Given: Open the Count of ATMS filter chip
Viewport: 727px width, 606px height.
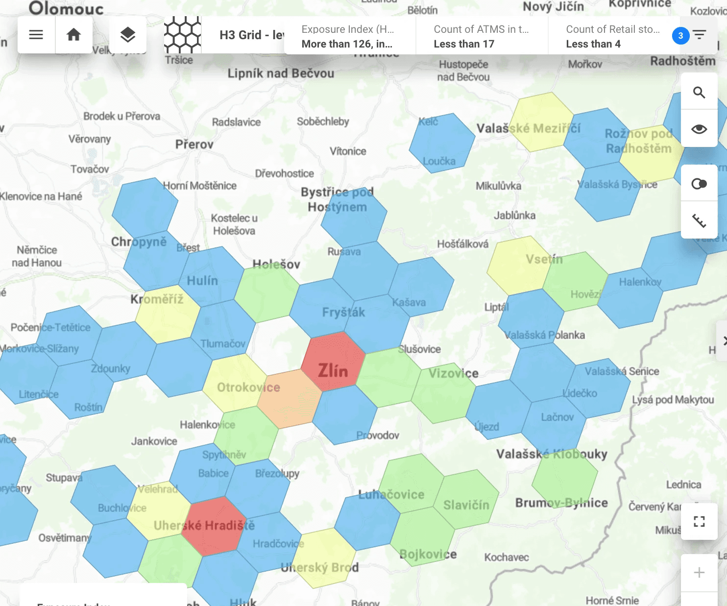Looking at the screenshot, I should [481, 36].
